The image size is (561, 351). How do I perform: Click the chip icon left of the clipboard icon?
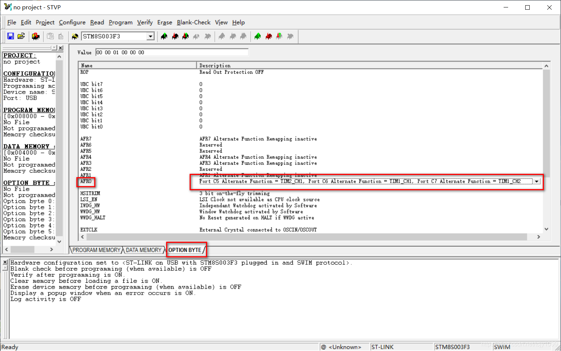36,36
